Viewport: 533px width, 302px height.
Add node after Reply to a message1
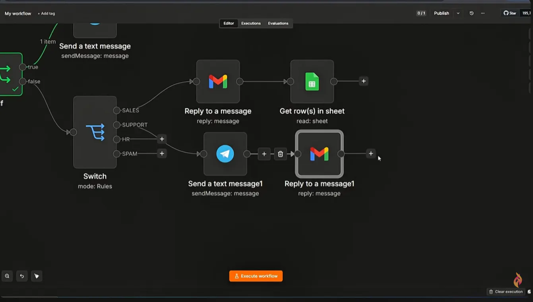[x=371, y=153]
